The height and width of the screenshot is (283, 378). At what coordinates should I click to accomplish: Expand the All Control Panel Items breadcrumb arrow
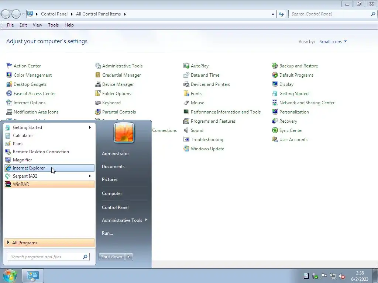click(x=125, y=14)
